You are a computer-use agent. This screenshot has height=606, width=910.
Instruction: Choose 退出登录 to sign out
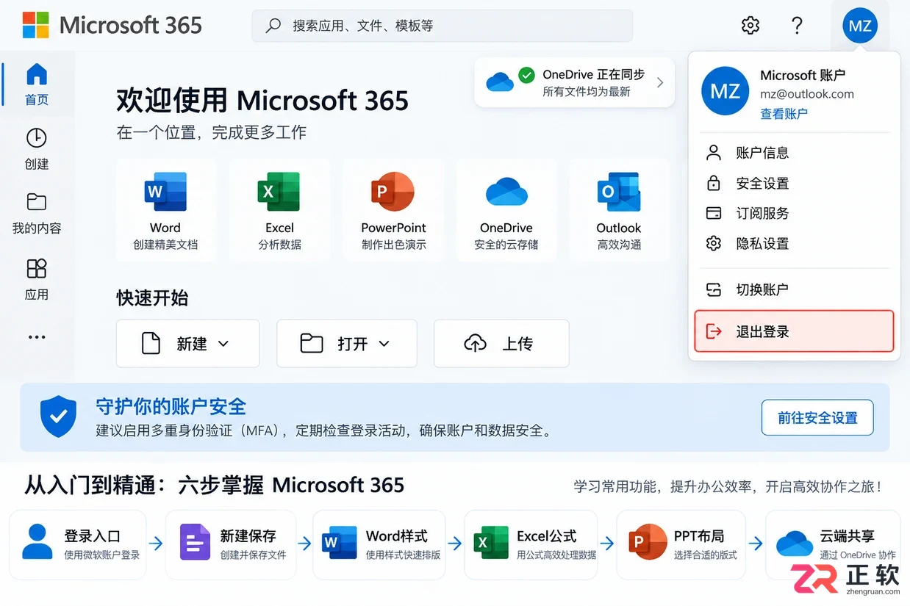tap(795, 331)
